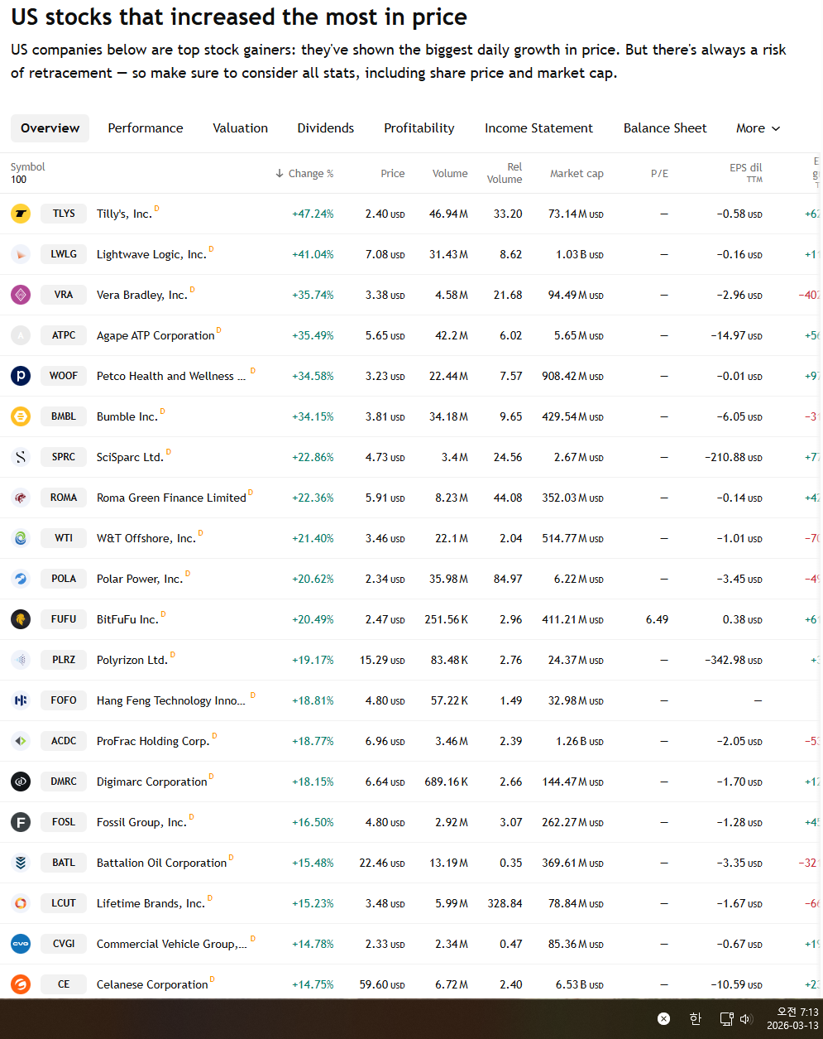Open the Income Statement tab
Image resolution: width=823 pixels, height=1039 pixels.
[x=538, y=128]
